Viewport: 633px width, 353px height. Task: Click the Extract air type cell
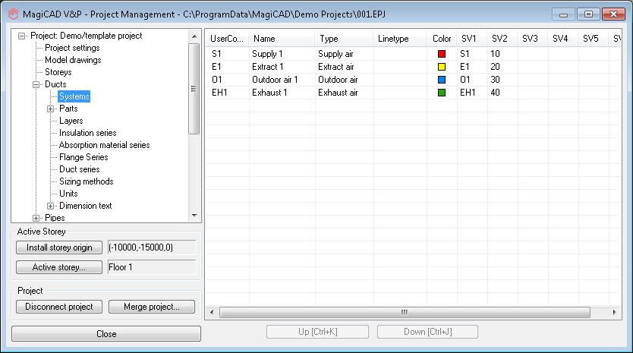pos(344,67)
